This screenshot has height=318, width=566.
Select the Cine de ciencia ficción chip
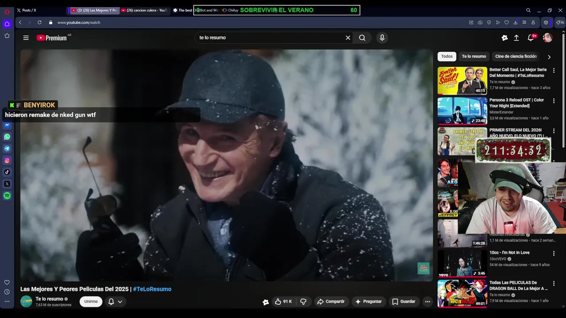click(x=516, y=57)
